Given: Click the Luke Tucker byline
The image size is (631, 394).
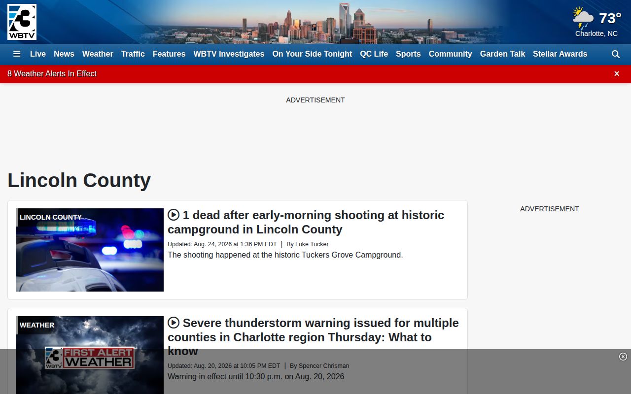Looking at the screenshot, I should [308, 244].
